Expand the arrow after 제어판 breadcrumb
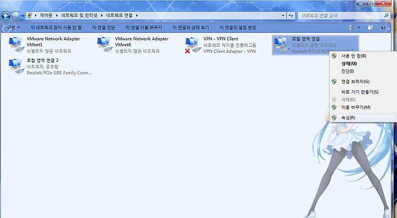The image size is (397, 218). 57,15
